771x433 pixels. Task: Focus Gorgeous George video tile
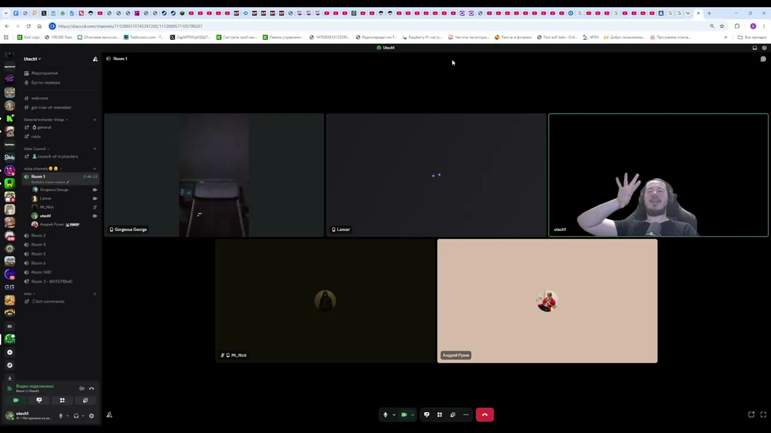click(x=214, y=175)
